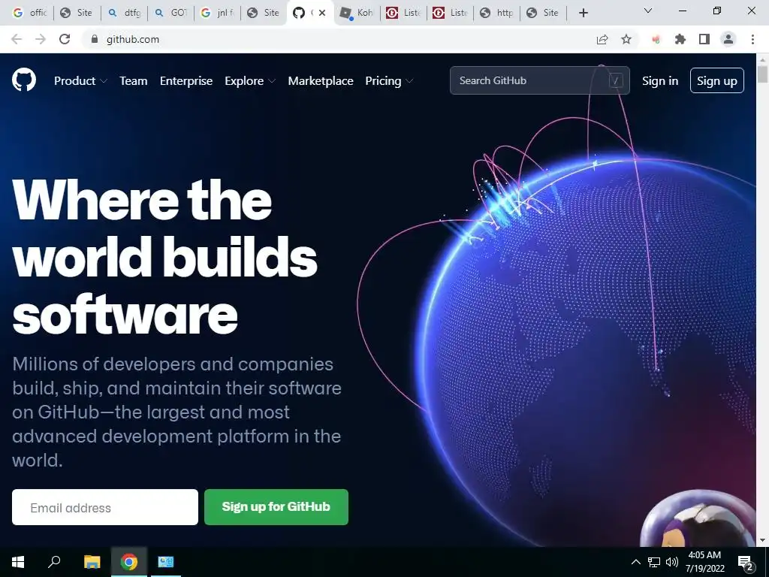The image size is (769, 577).
Task: Click the blue app icon in taskbar
Action: 166,562
